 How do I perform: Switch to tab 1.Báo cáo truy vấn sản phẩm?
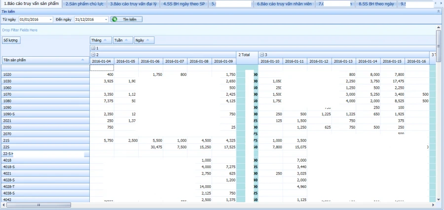pyautogui.click(x=31, y=4)
